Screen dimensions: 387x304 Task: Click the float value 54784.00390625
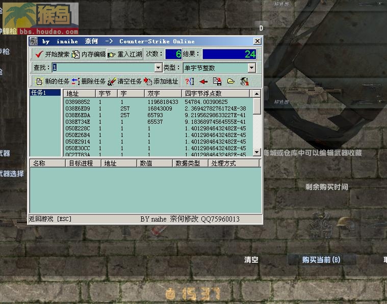pyautogui.click(x=206, y=102)
